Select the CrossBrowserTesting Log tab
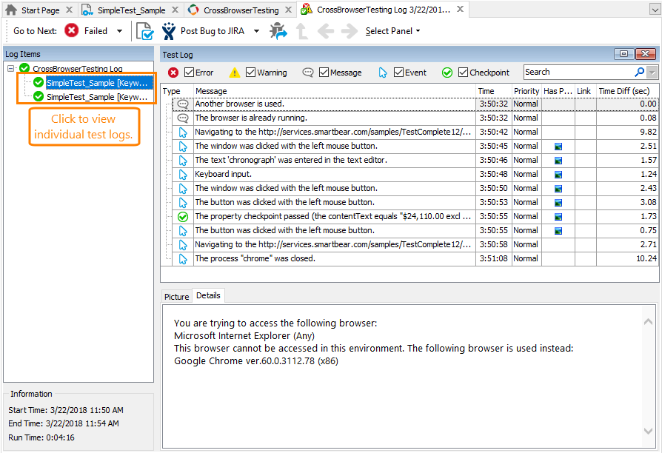The width and height of the screenshot is (662, 453). tap(384, 10)
